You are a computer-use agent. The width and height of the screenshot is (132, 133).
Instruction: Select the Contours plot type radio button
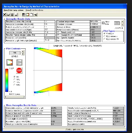104,34
